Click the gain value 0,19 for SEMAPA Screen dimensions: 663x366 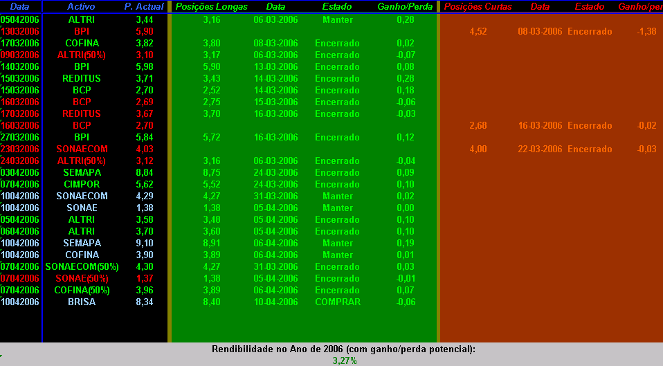pyautogui.click(x=406, y=243)
